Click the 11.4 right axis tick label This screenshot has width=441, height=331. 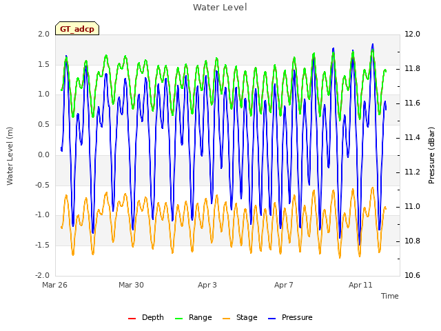(x=412, y=137)
